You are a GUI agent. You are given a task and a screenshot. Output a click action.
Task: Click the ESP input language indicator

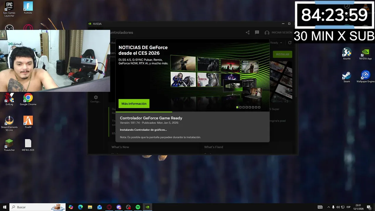pos(348,207)
